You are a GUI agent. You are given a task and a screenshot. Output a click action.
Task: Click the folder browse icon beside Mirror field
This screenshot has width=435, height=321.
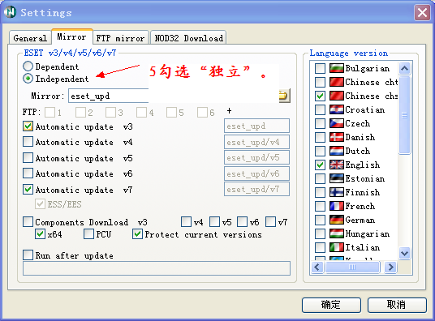pyautogui.click(x=284, y=96)
